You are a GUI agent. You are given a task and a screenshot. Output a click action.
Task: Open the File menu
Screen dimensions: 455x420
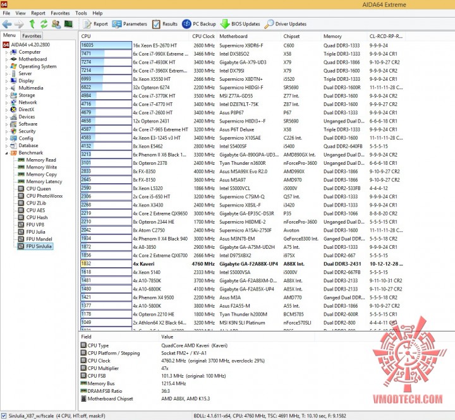pos(6,13)
